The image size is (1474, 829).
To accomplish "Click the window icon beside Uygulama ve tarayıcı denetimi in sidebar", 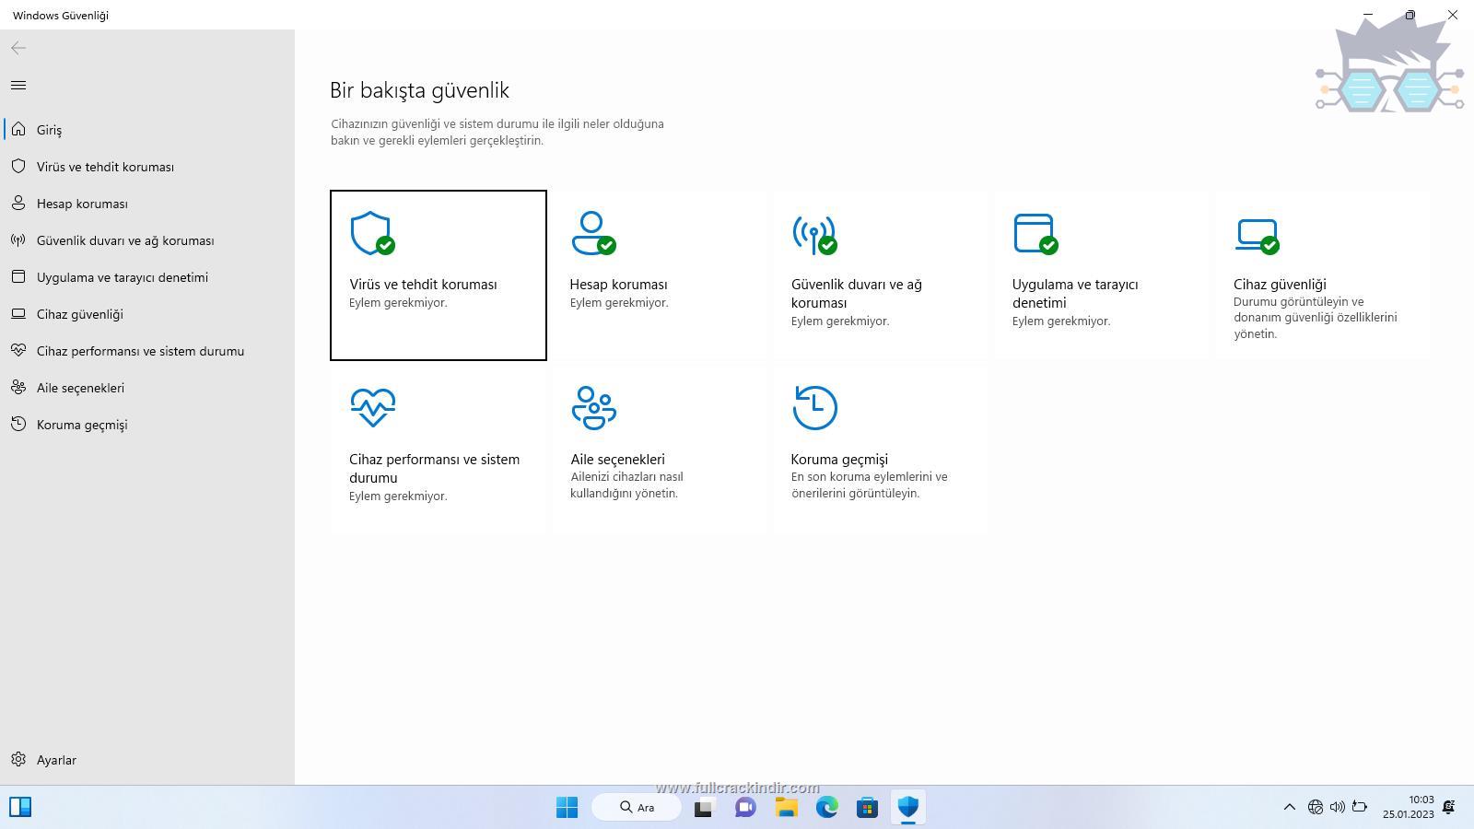I will click(x=18, y=277).
